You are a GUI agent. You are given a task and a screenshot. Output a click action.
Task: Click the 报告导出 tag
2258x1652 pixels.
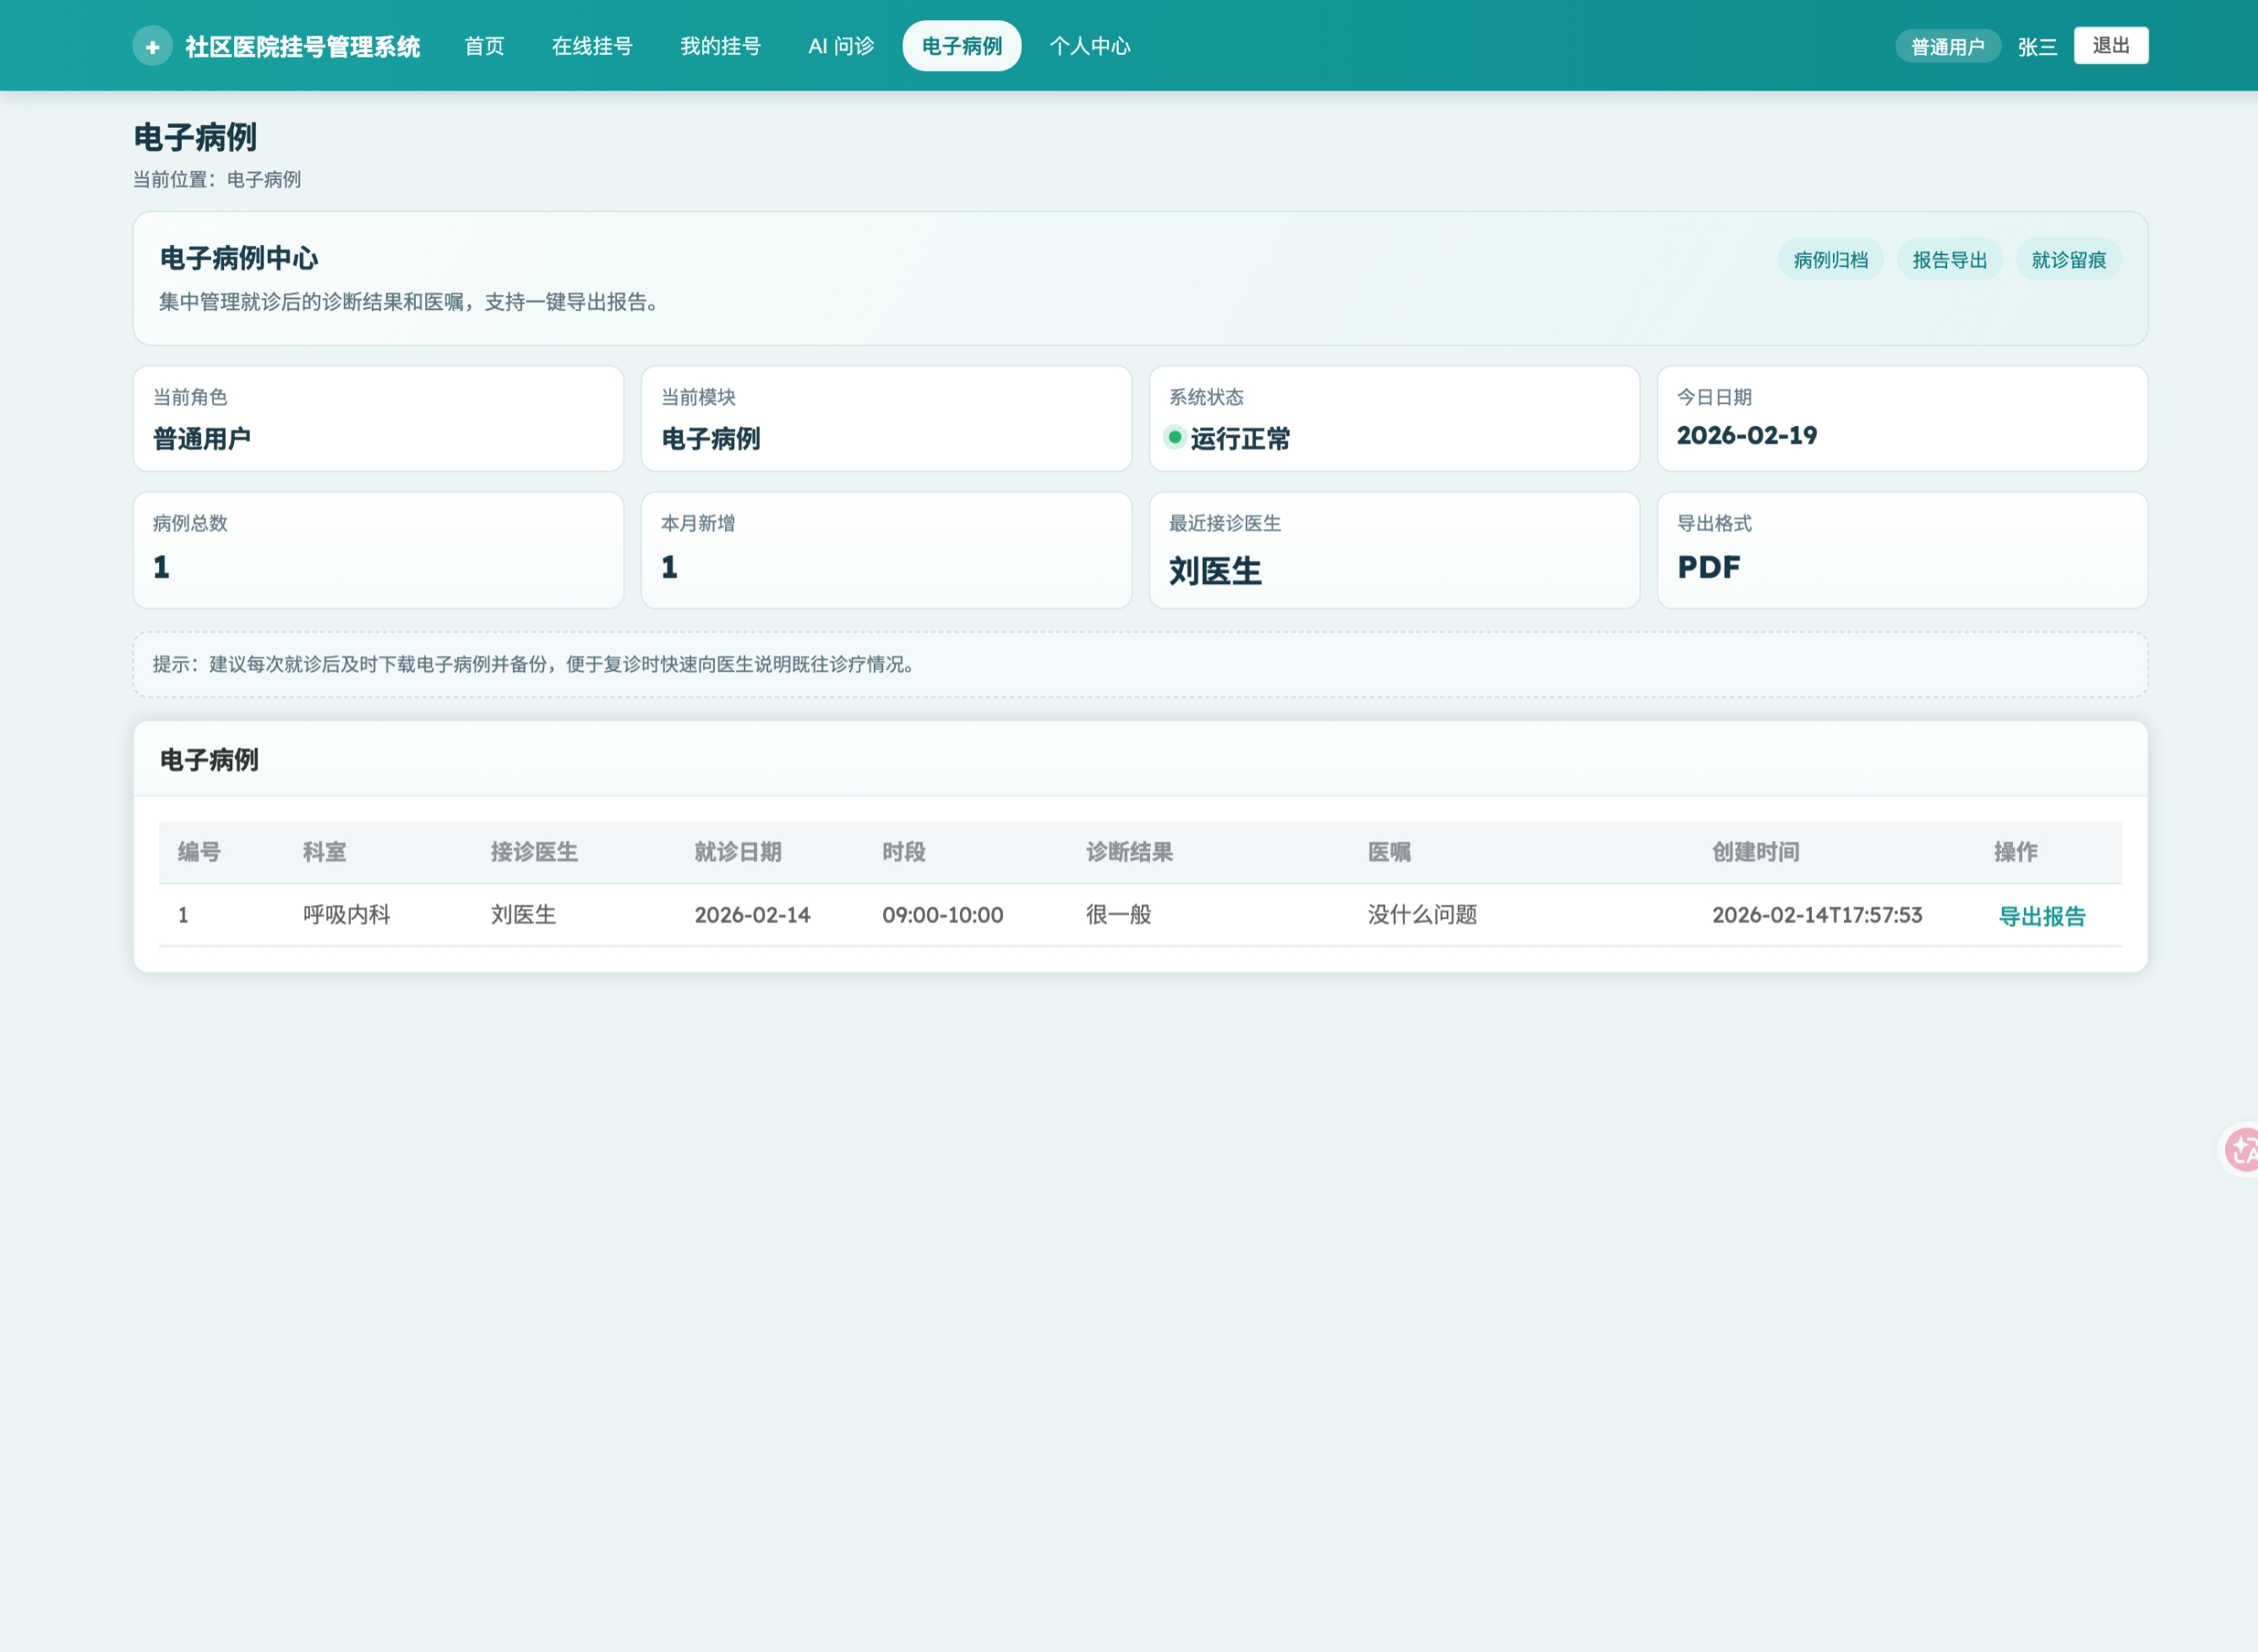pos(1949,260)
